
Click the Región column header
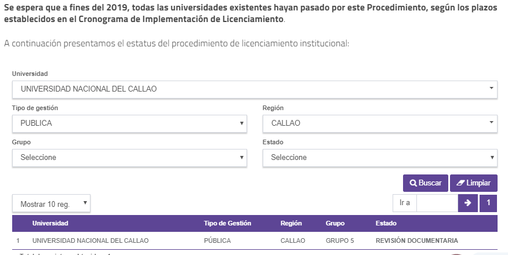[x=291, y=223]
